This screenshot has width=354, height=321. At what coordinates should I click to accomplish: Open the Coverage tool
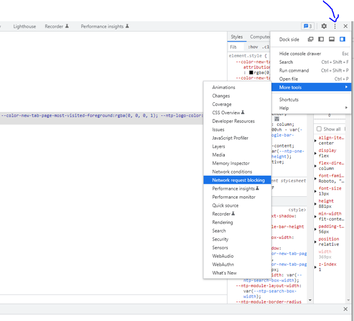click(x=237, y=104)
